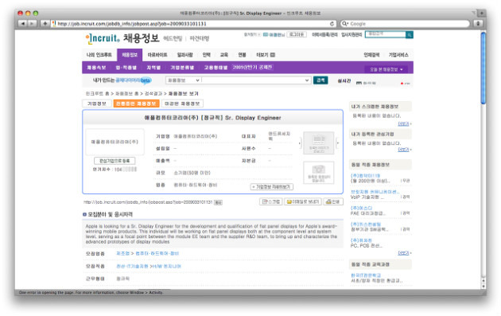This screenshot has height=316, width=501.
Task: Click the scrollbar down arrow
Action: pyautogui.click(x=484, y=287)
